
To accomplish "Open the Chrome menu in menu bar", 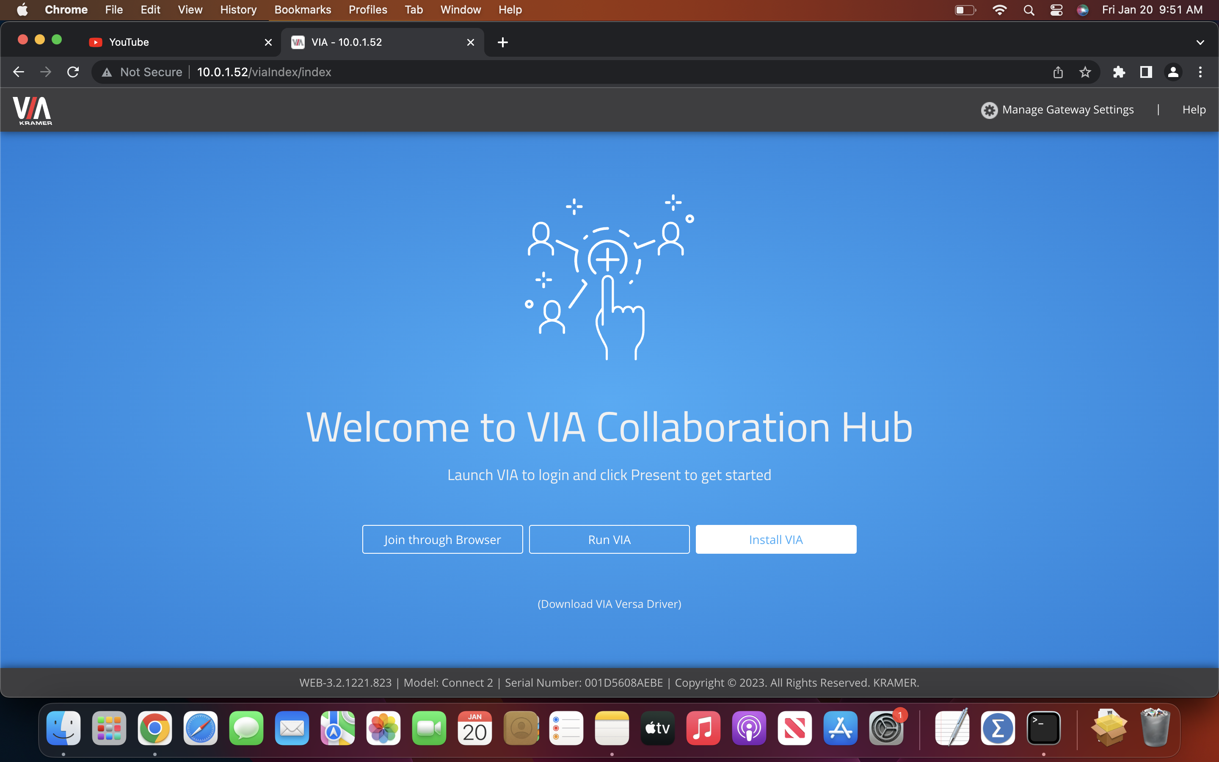I will [66, 10].
